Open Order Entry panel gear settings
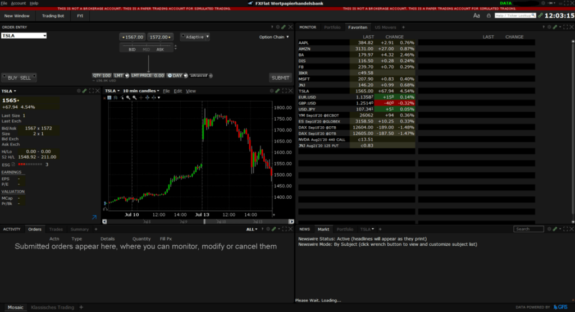Image resolution: width=575 pixels, height=312 pixels. (x=277, y=27)
